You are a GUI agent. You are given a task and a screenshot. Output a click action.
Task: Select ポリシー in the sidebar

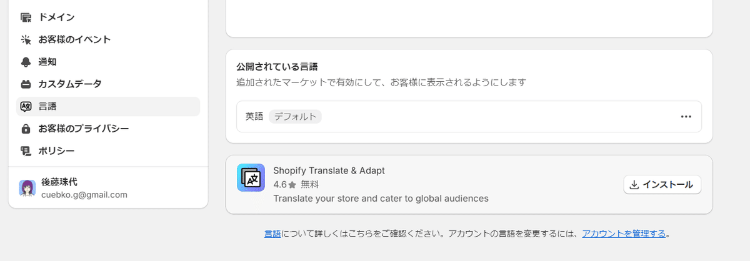pyautogui.click(x=108, y=151)
